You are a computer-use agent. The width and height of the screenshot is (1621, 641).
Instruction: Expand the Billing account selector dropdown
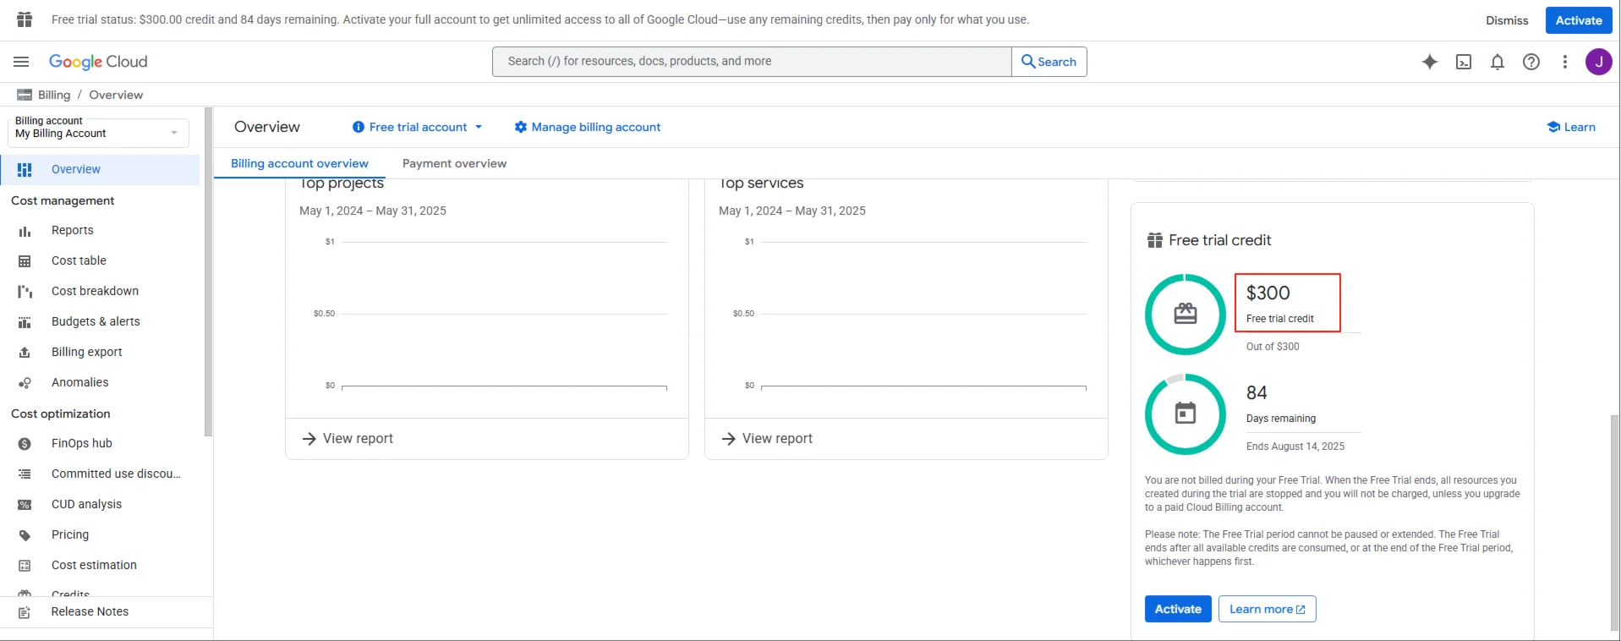(x=98, y=133)
